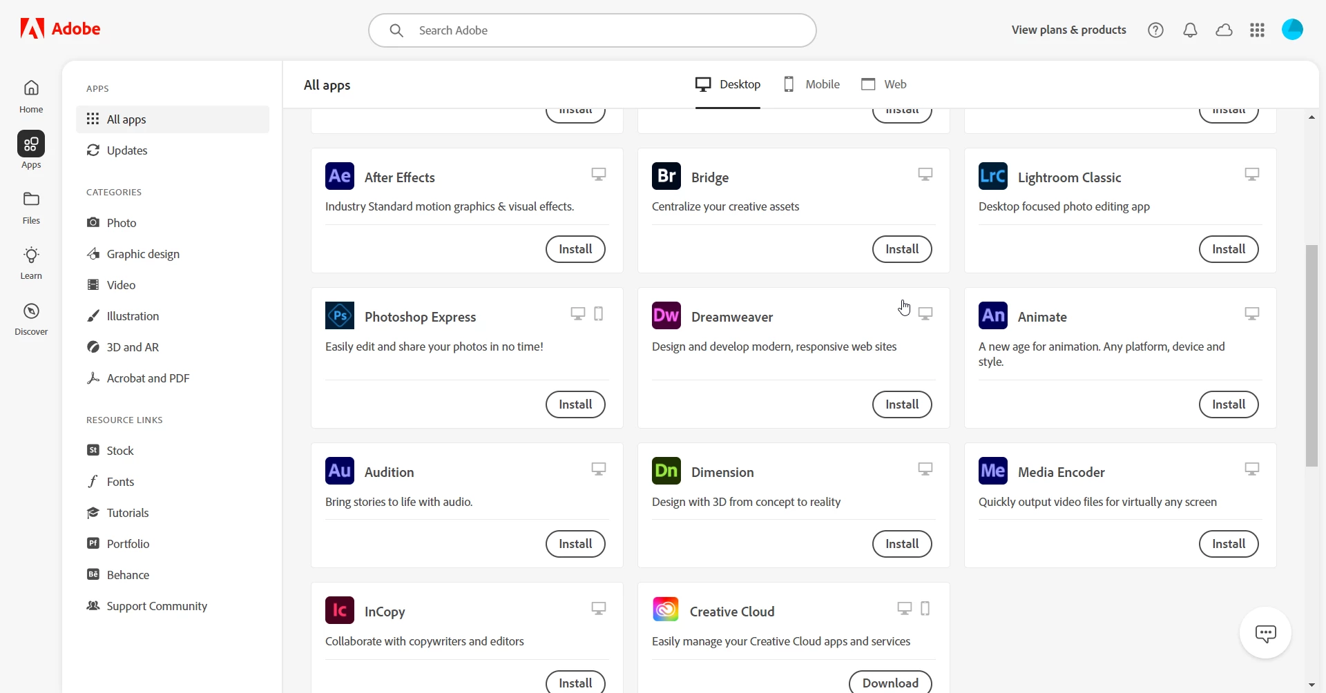Screen dimensions: 1326x693
Task: Install InCopy
Action: [575, 682]
